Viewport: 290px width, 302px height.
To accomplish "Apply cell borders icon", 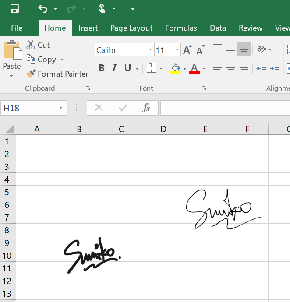I will (152, 68).
